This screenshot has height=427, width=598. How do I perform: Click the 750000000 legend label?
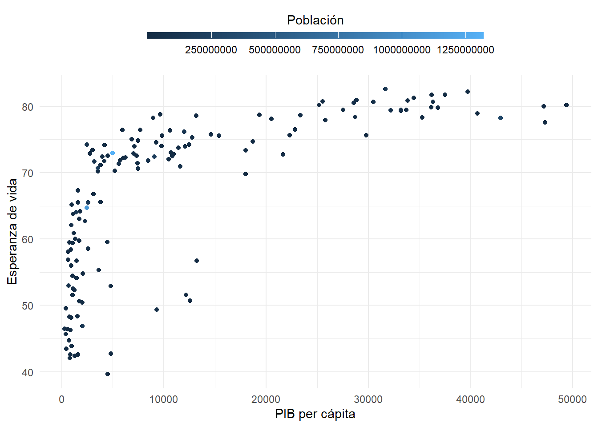(x=338, y=50)
